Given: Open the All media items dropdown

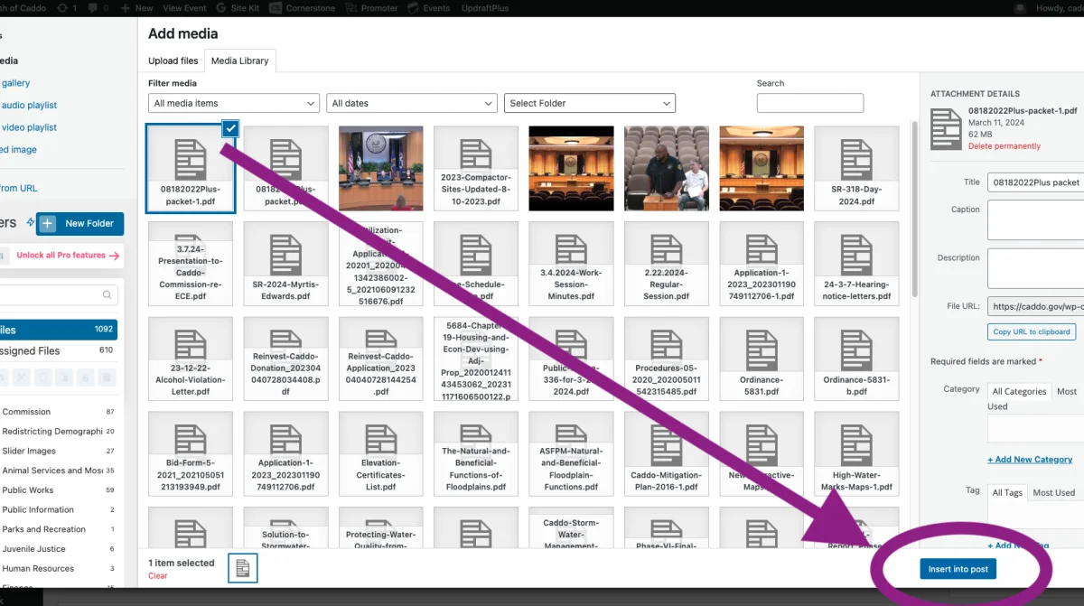Looking at the screenshot, I should click(233, 103).
